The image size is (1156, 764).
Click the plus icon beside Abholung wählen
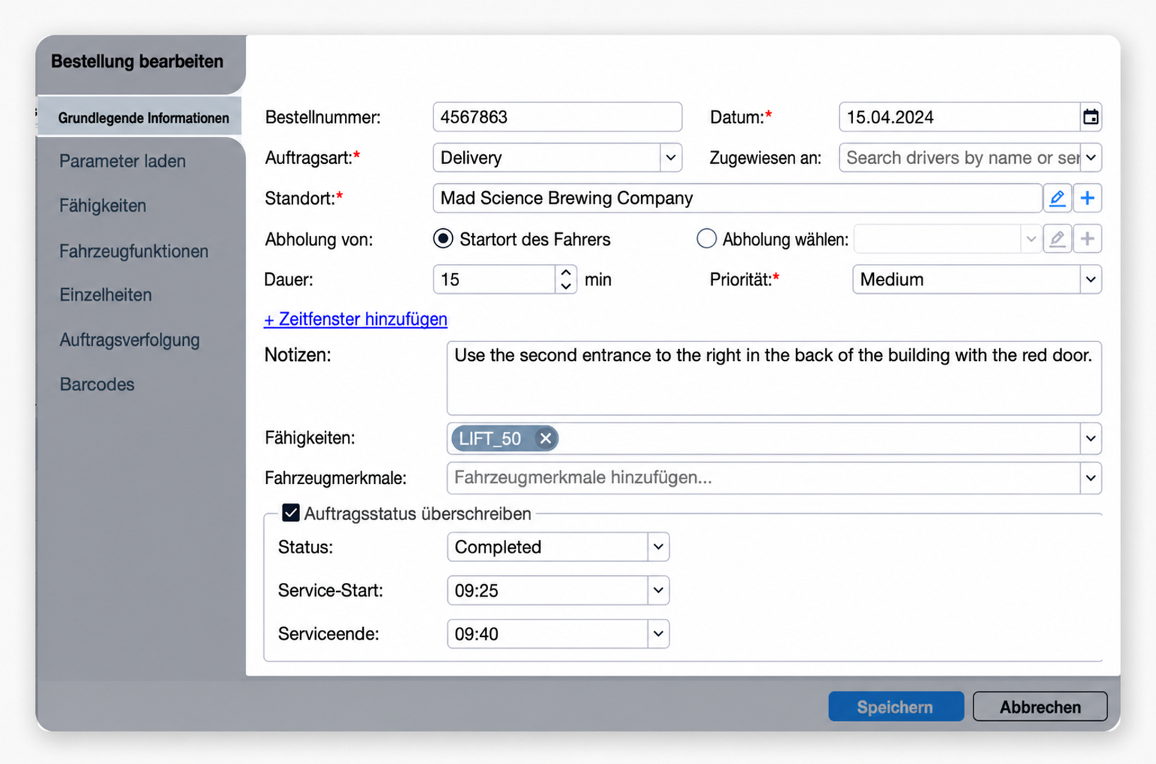[1088, 239]
